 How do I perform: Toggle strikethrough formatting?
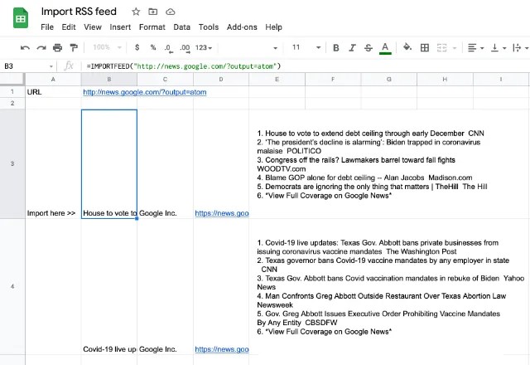coord(369,48)
